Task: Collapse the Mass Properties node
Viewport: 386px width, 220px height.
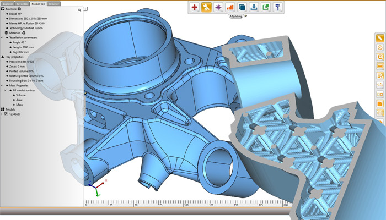Action: pyautogui.click(x=2, y=85)
